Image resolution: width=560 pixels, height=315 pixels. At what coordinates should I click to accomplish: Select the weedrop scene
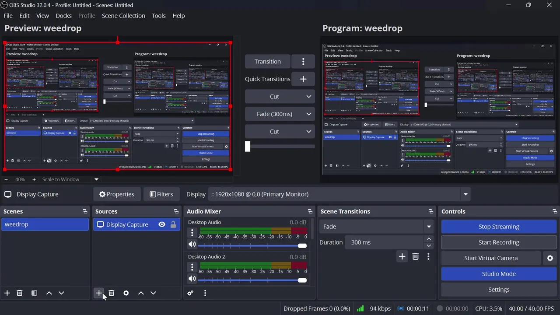point(45,224)
